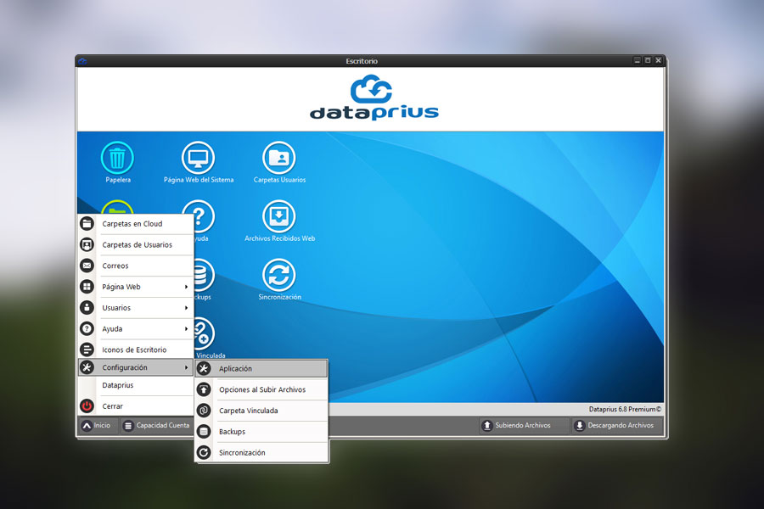Click the Iconos de Escritorio list icon
This screenshot has height=509, width=764.
pyautogui.click(x=87, y=350)
